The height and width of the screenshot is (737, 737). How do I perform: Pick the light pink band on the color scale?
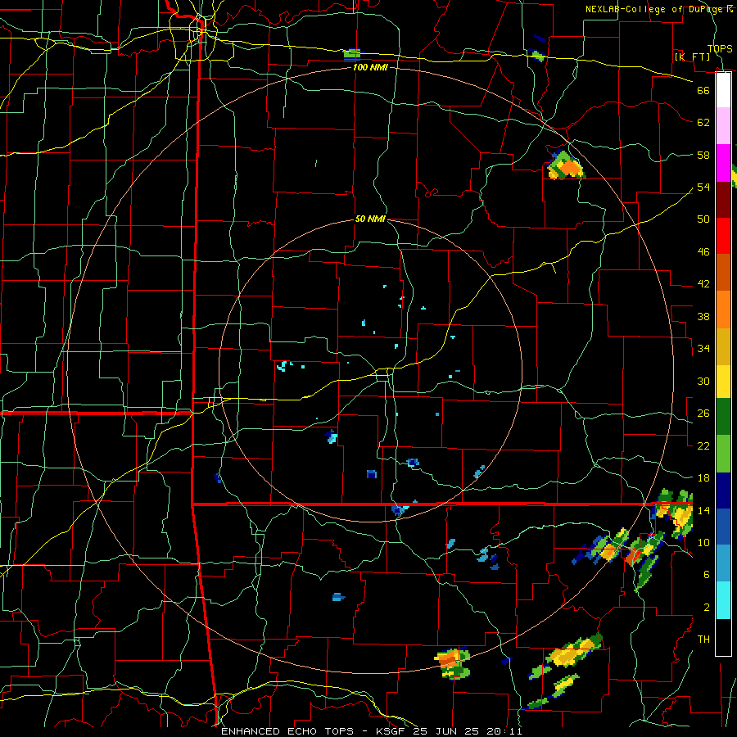click(x=723, y=126)
